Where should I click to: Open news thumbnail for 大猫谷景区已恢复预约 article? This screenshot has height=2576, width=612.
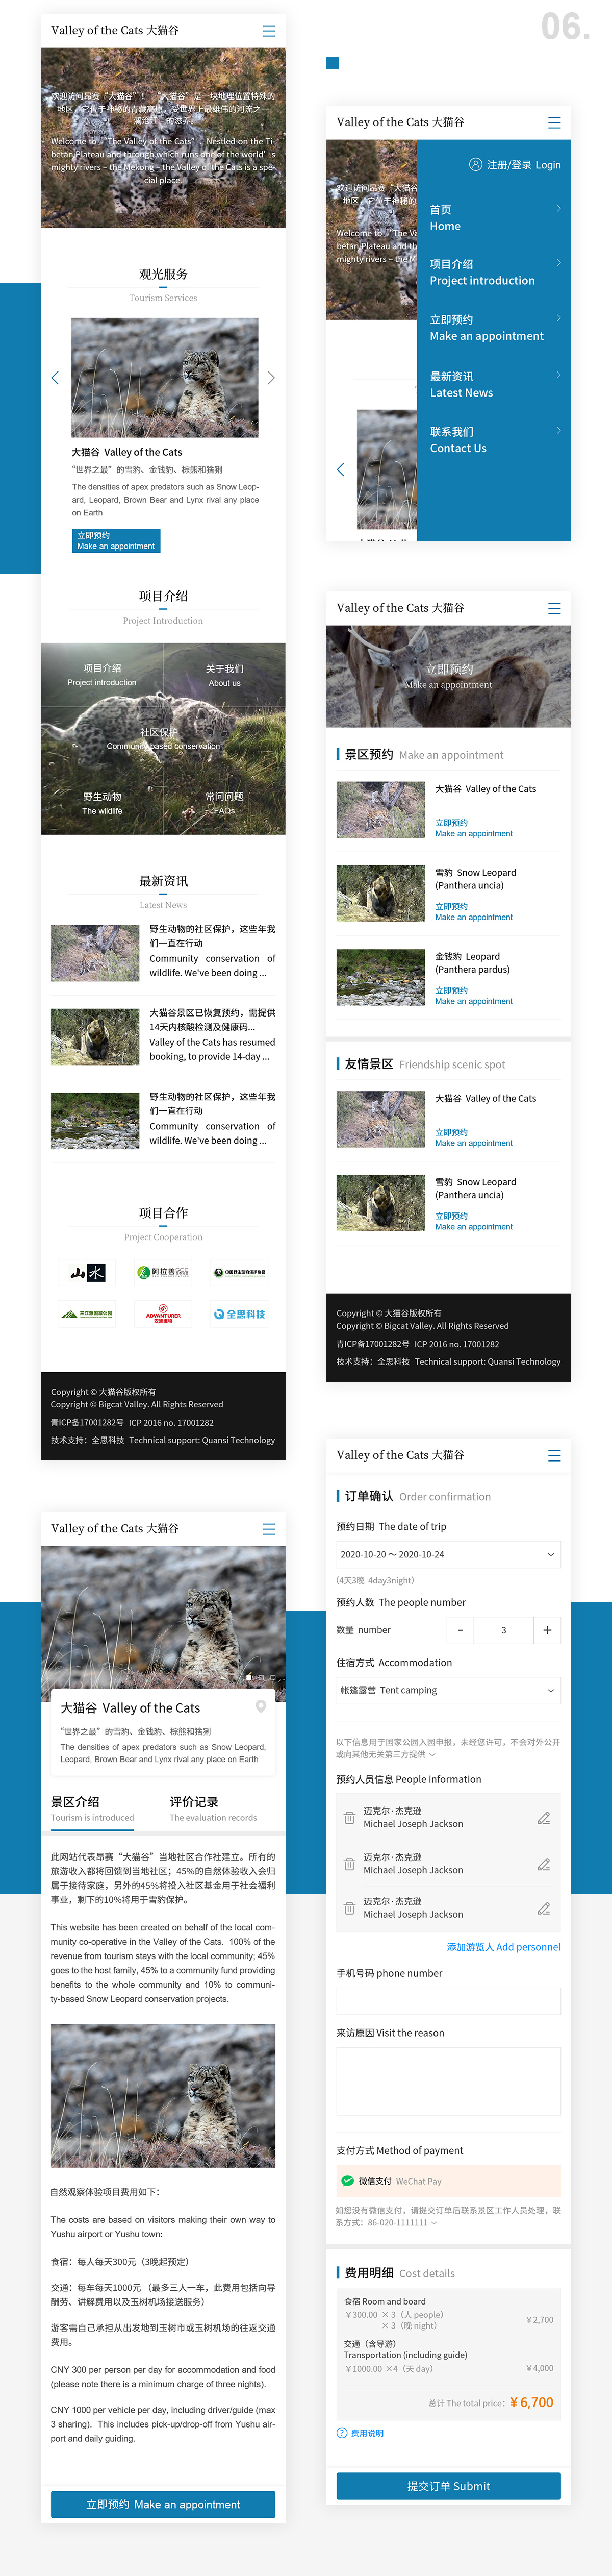95,1036
